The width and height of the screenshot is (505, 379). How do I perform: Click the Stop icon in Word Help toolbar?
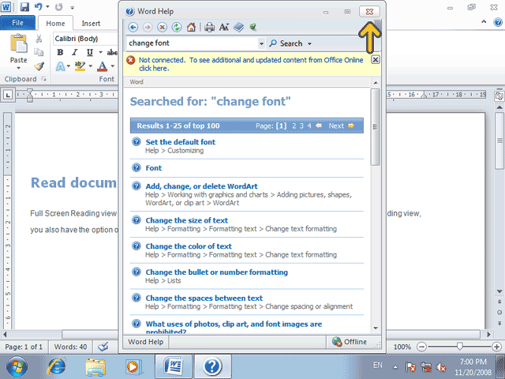click(162, 28)
